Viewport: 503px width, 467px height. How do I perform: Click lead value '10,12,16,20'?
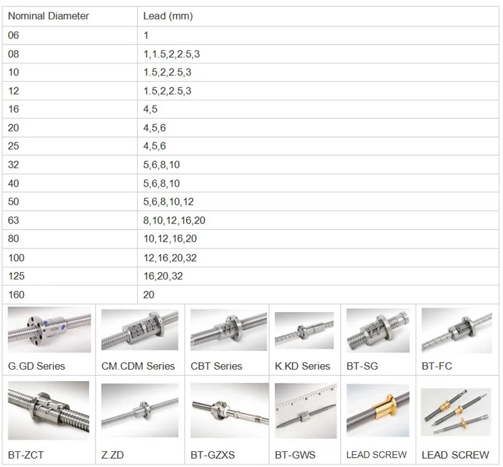[170, 239]
